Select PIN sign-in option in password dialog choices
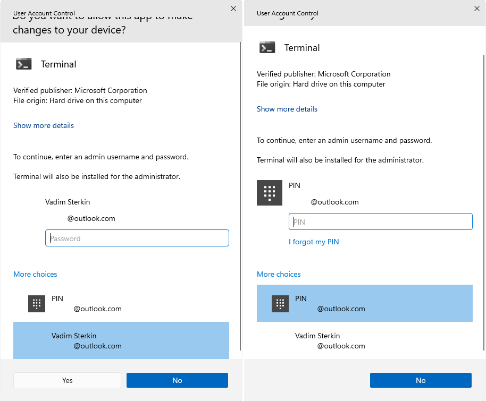486x401 pixels. click(121, 303)
